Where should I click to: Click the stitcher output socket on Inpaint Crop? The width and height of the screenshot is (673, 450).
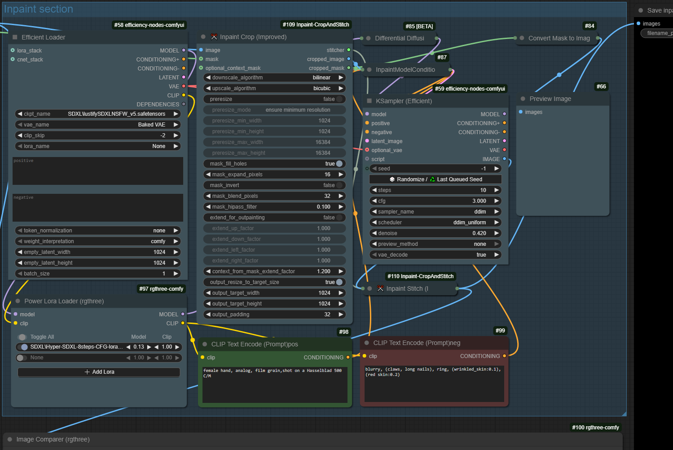click(x=349, y=50)
